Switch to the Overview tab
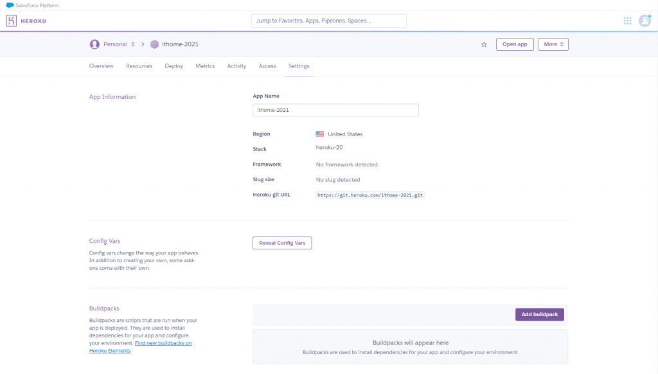This screenshot has width=658, height=374. (101, 66)
